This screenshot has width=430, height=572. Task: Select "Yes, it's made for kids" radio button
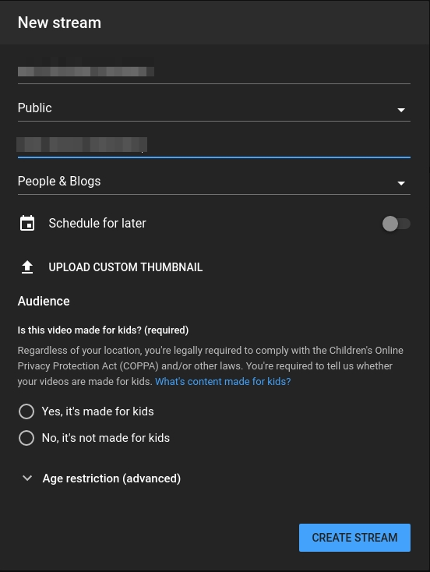click(26, 411)
